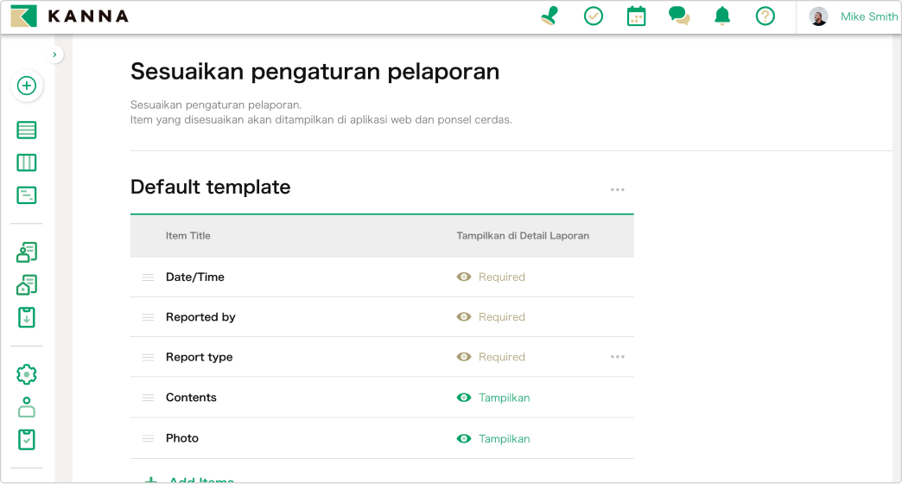
Task: Click the plus create button in sidebar
Action: [x=27, y=86]
